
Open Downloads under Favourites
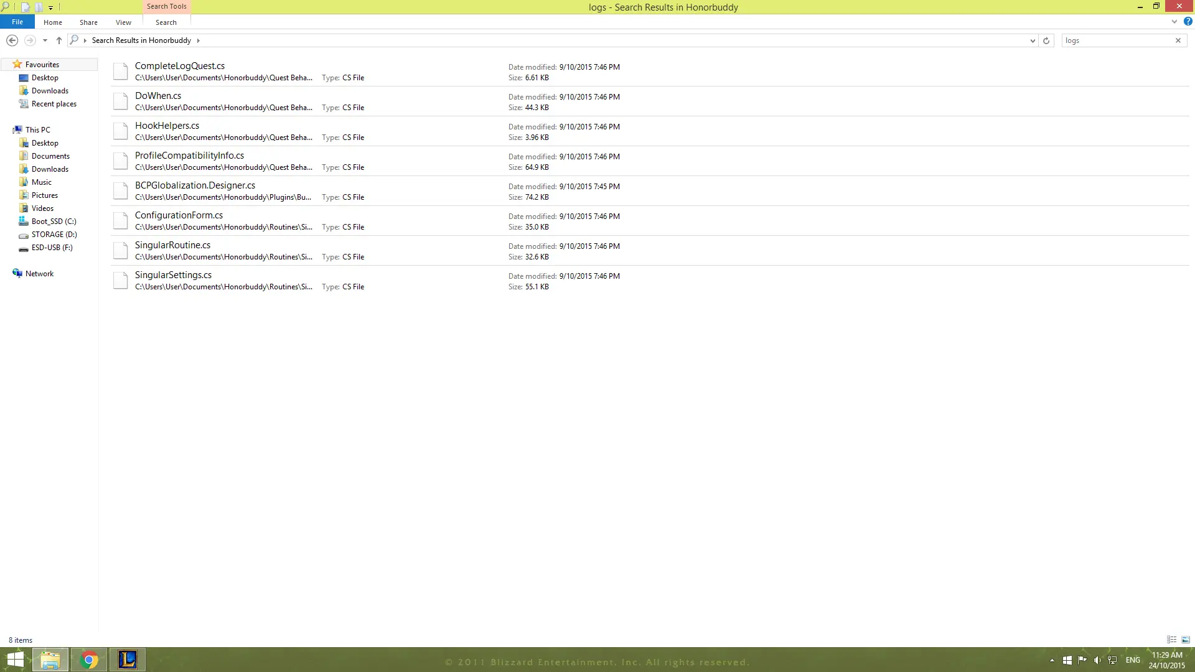coord(50,91)
